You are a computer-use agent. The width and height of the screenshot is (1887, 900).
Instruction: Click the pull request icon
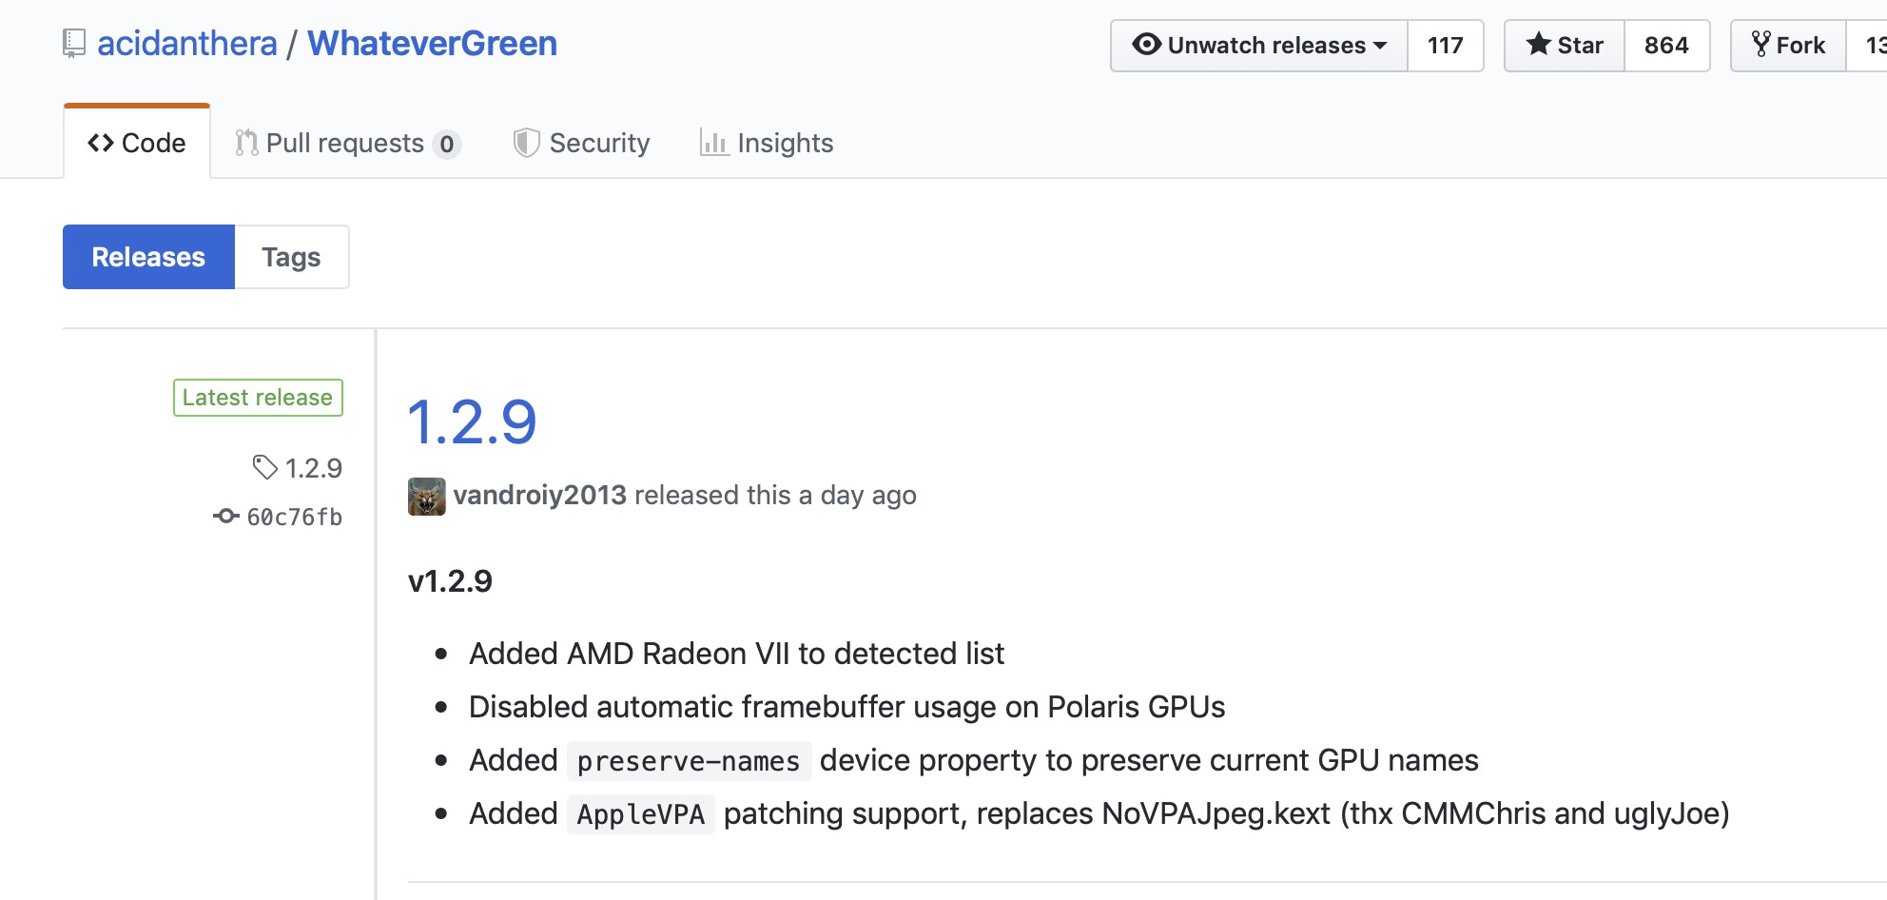pyautogui.click(x=246, y=143)
